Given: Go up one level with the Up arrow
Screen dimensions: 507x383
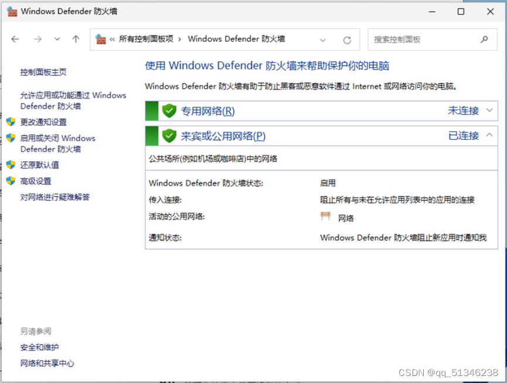Looking at the screenshot, I should [76, 39].
